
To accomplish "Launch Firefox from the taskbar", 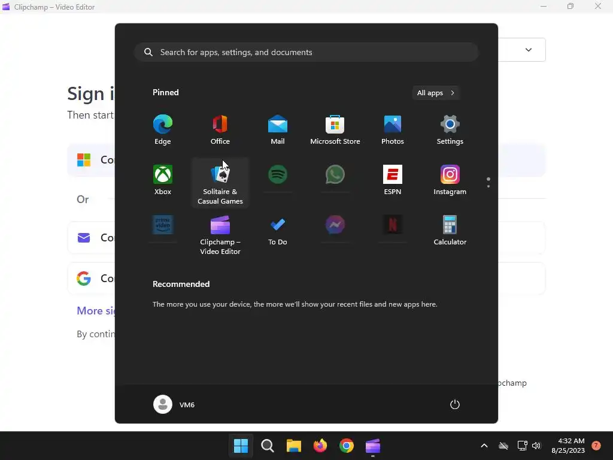I will coord(320,446).
